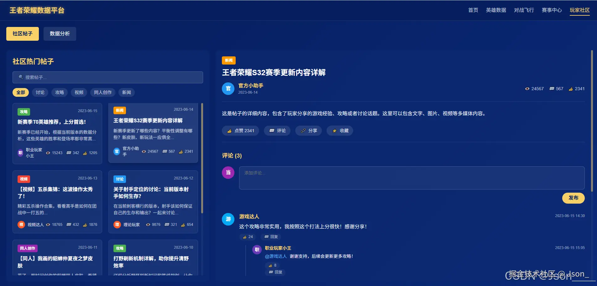The width and height of the screenshot is (597, 286).
Task: Click the 视频 tag on the 五杀集锦 card
Action: [24, 179]
